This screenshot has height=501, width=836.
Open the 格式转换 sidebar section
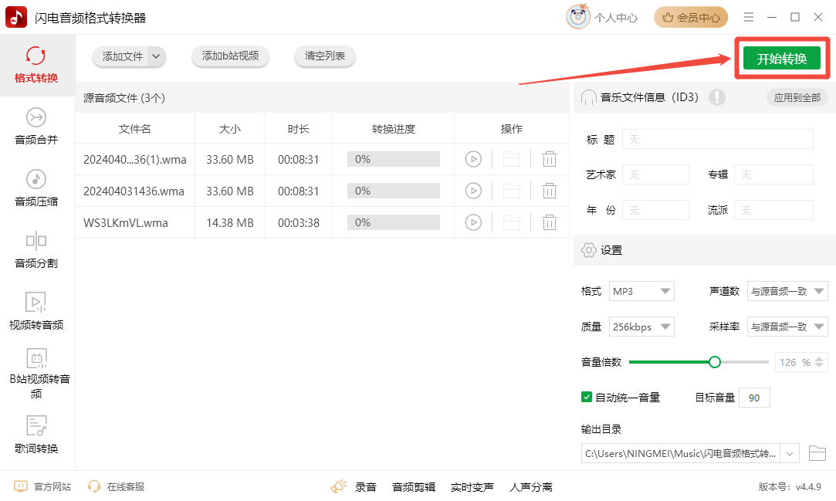(36, 65)
